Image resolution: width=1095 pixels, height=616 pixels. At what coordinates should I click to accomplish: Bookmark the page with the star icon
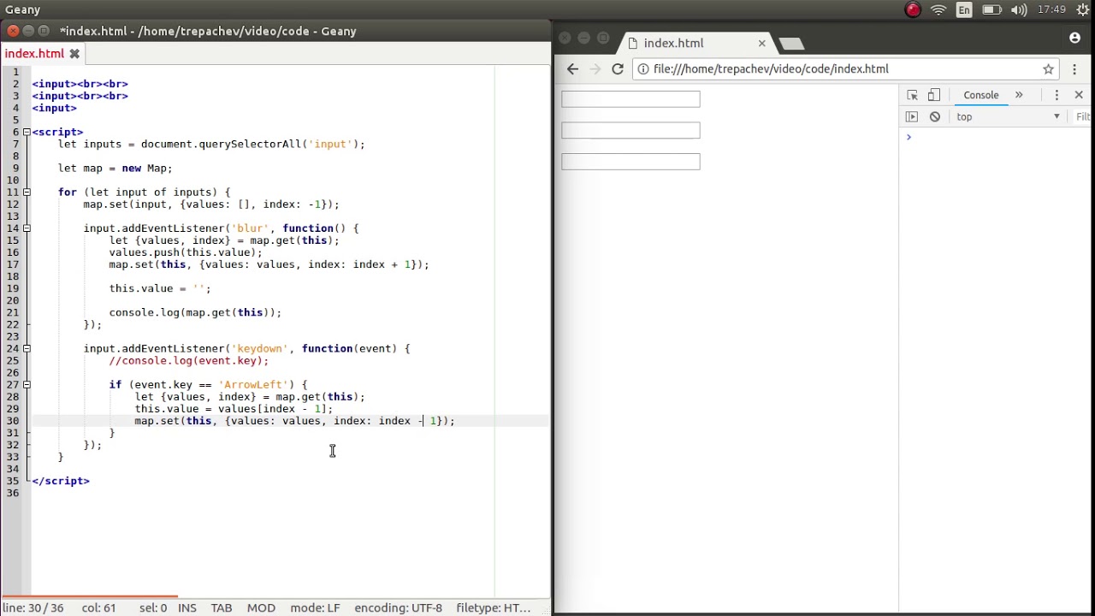click(x=1048, y=69)
